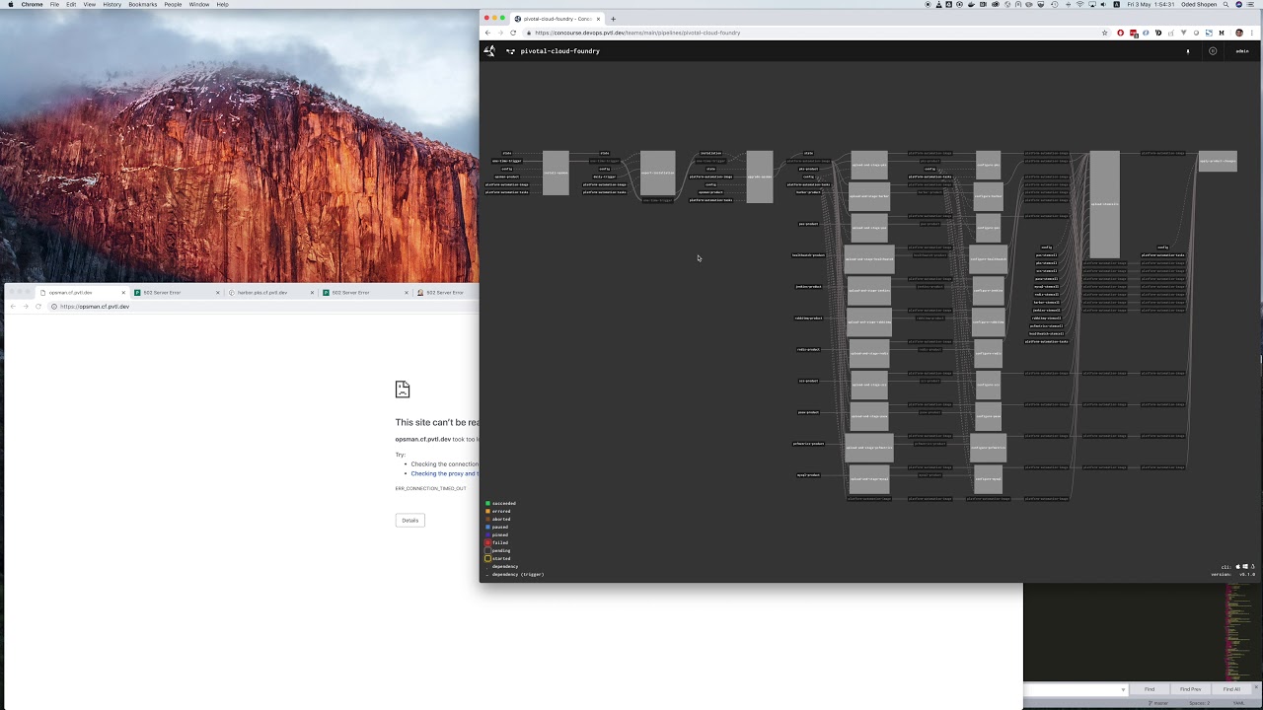
Task: Open the export-installation job node
Action: (658, 174)
